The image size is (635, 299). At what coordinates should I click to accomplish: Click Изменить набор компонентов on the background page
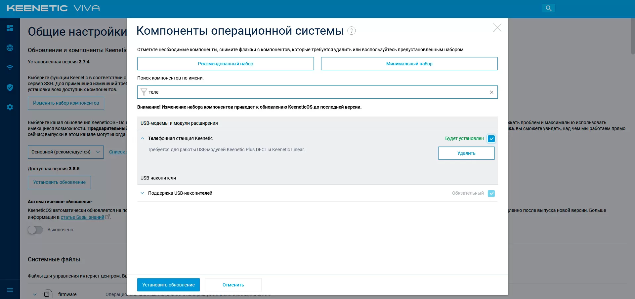(66, 103)
